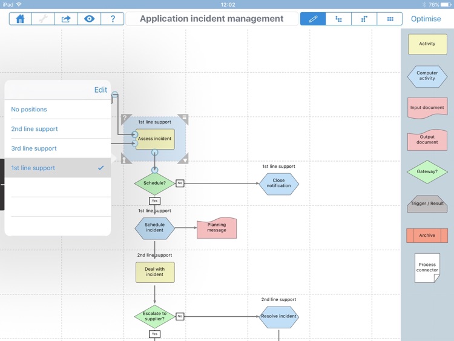This screenshot has width=454, height=341.
Task: Pick the Gateway? diamond shape from palette
Action: [427, 172]
